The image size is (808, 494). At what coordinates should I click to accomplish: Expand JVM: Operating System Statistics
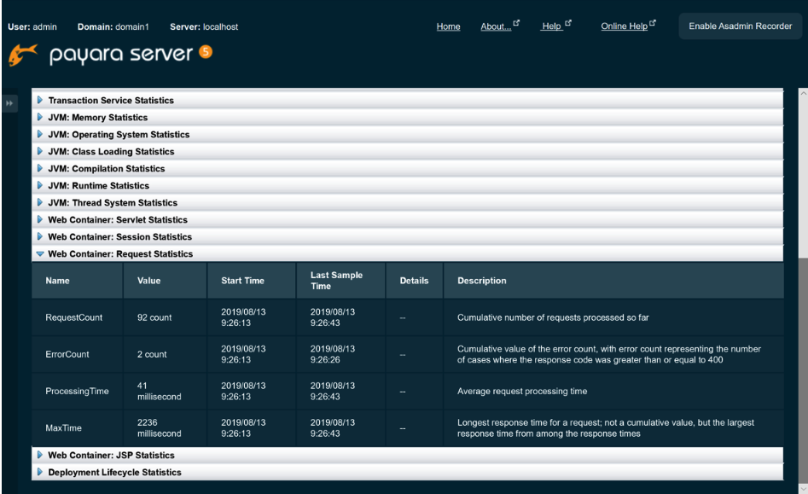coord(119,135)
